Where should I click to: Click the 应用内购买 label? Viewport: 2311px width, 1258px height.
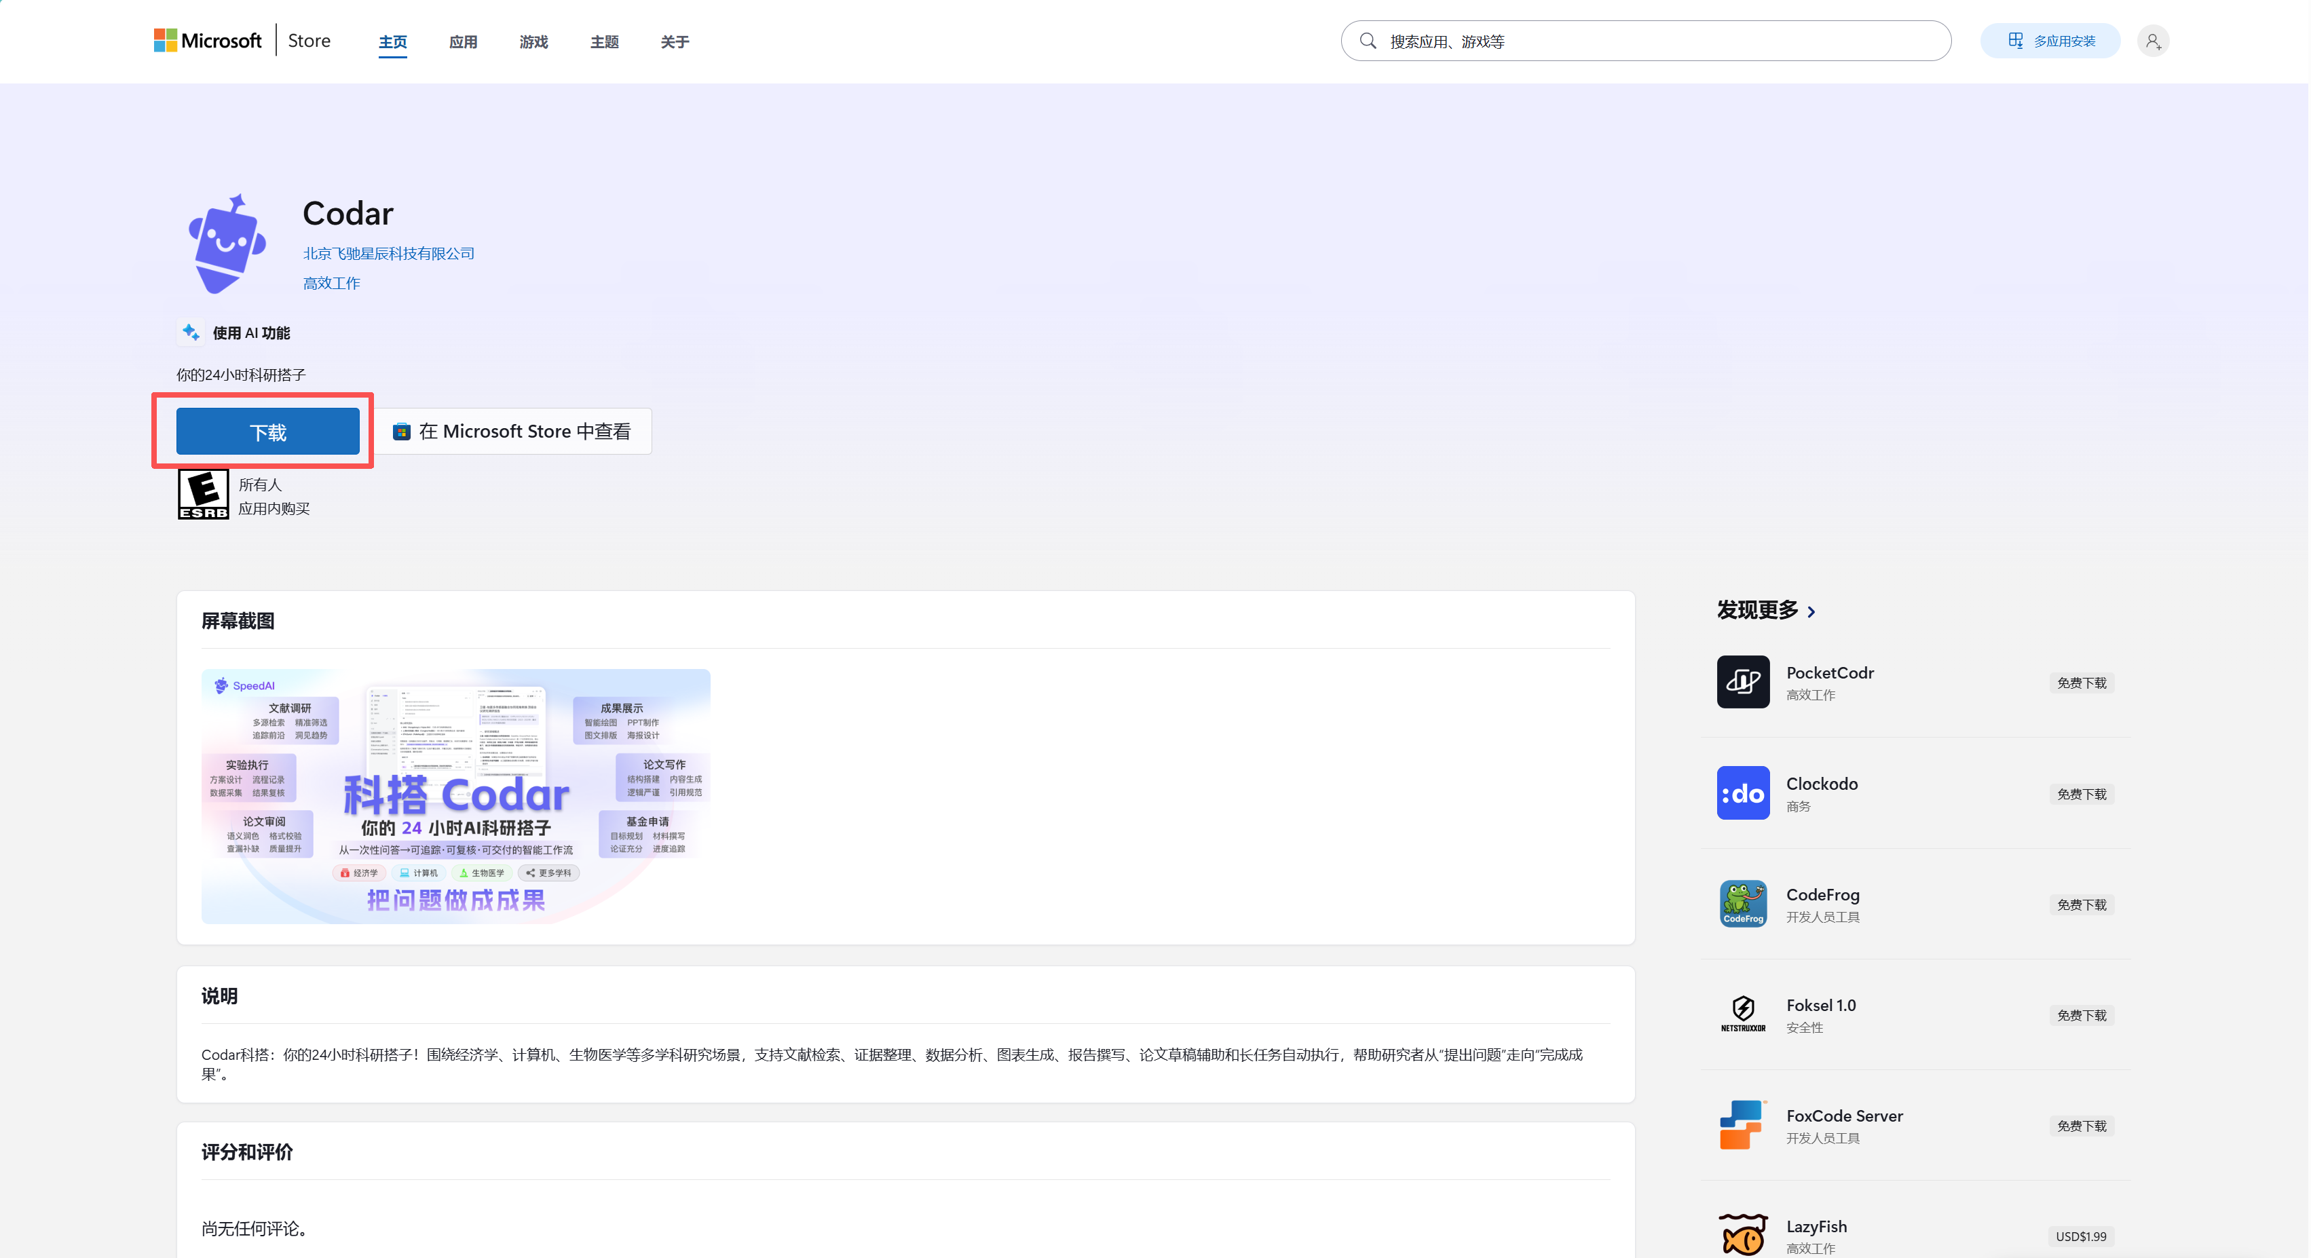274,508
